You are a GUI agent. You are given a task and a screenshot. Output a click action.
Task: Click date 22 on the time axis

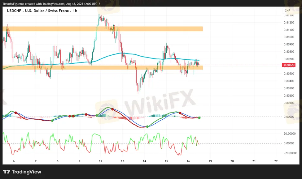point(276,161)
